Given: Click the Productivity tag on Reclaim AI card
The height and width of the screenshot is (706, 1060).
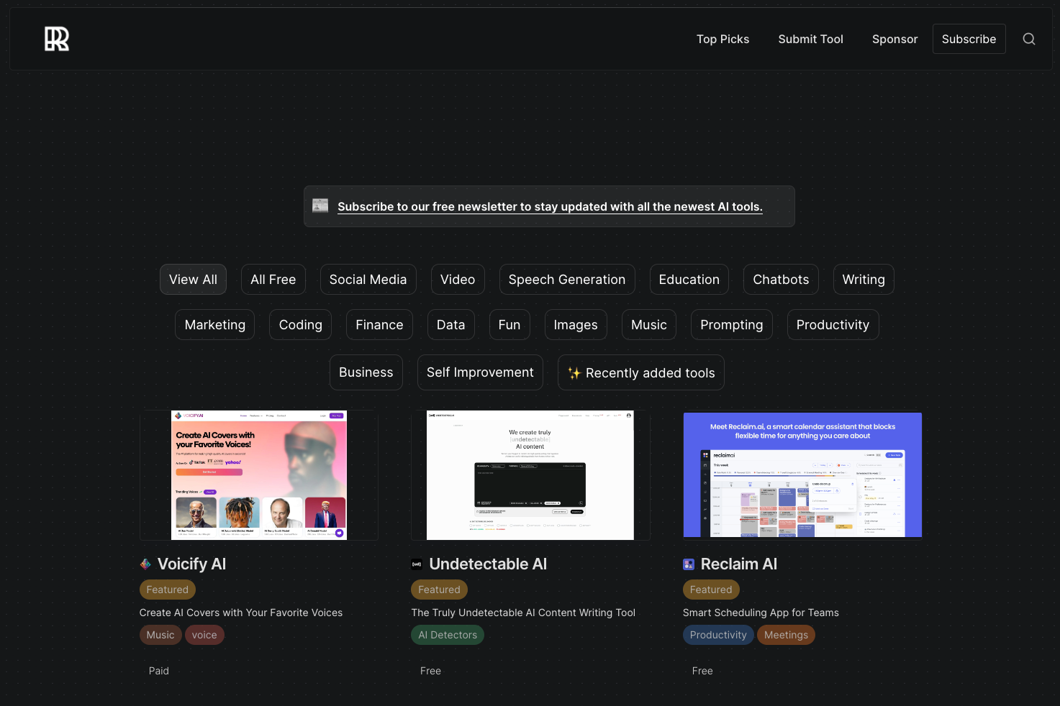Looking at the screenshot, I should pyautogui.click(x=718, y=635).
